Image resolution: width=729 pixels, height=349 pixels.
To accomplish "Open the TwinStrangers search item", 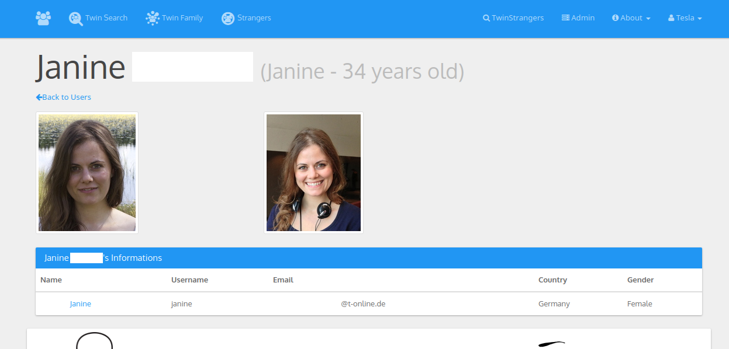I will coord(513,18).
